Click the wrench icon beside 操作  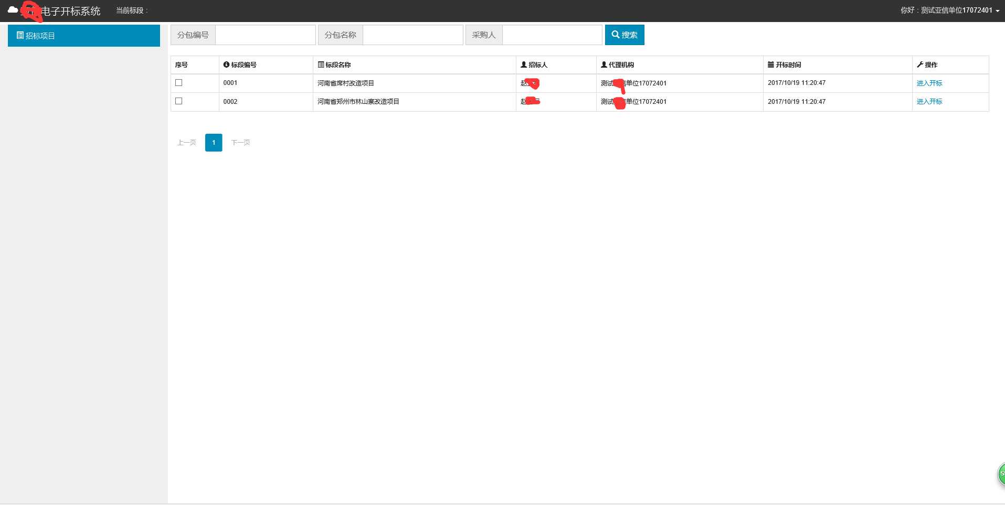coord(920,65)
